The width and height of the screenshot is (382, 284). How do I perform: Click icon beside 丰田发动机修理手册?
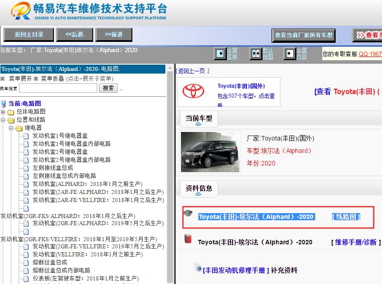[x=198, y=268]
